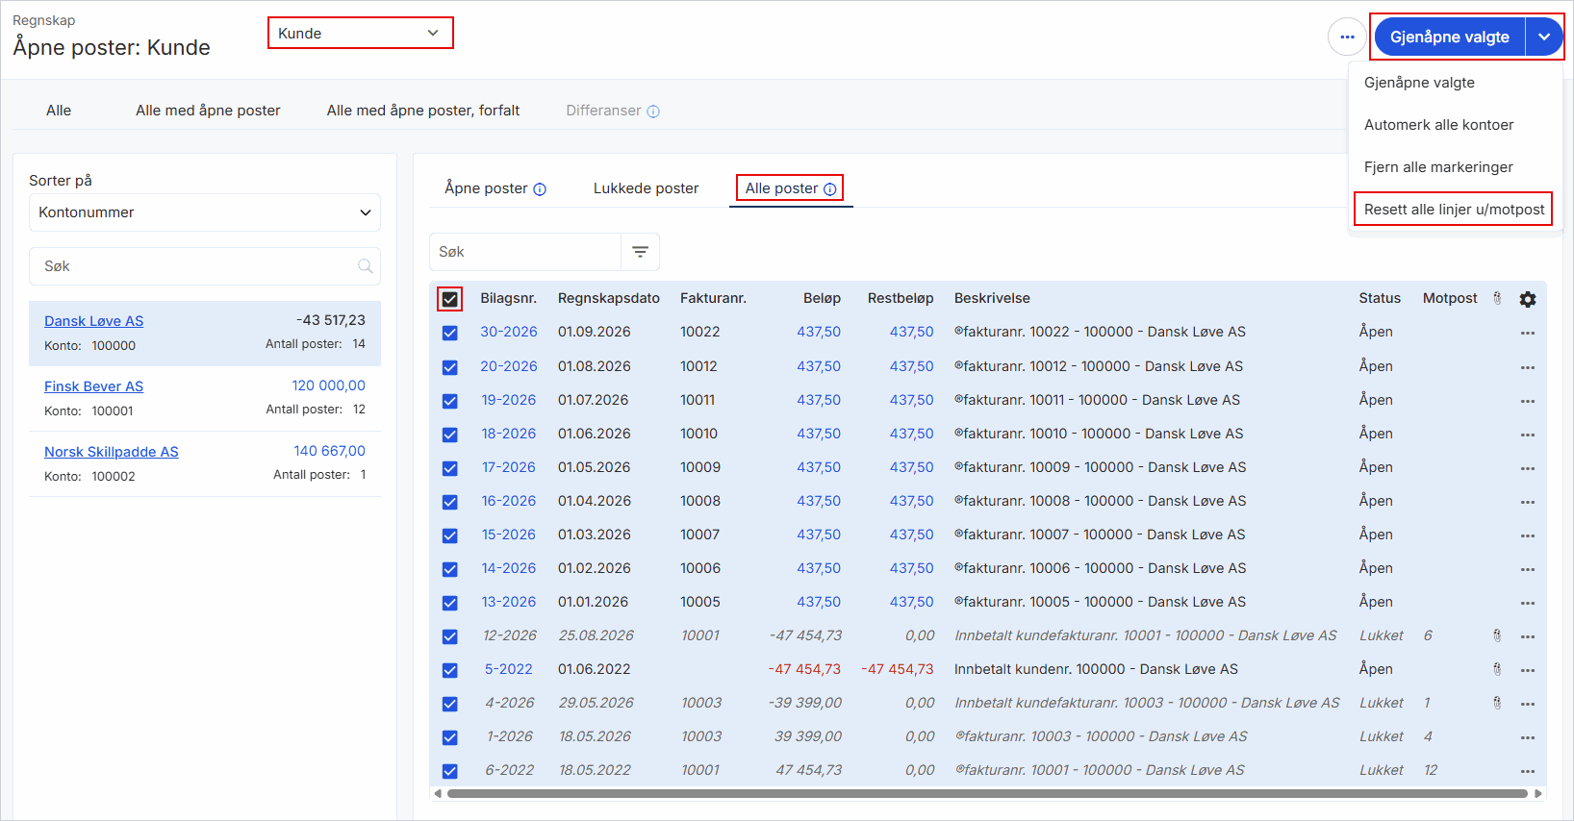Open the Alle med åpne poster, forfalt tab

pos(423,111)
